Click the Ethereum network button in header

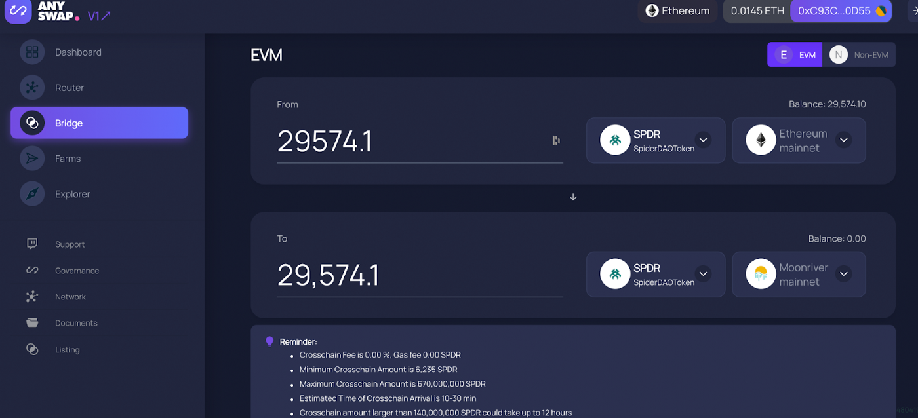(x=677, y=11)
